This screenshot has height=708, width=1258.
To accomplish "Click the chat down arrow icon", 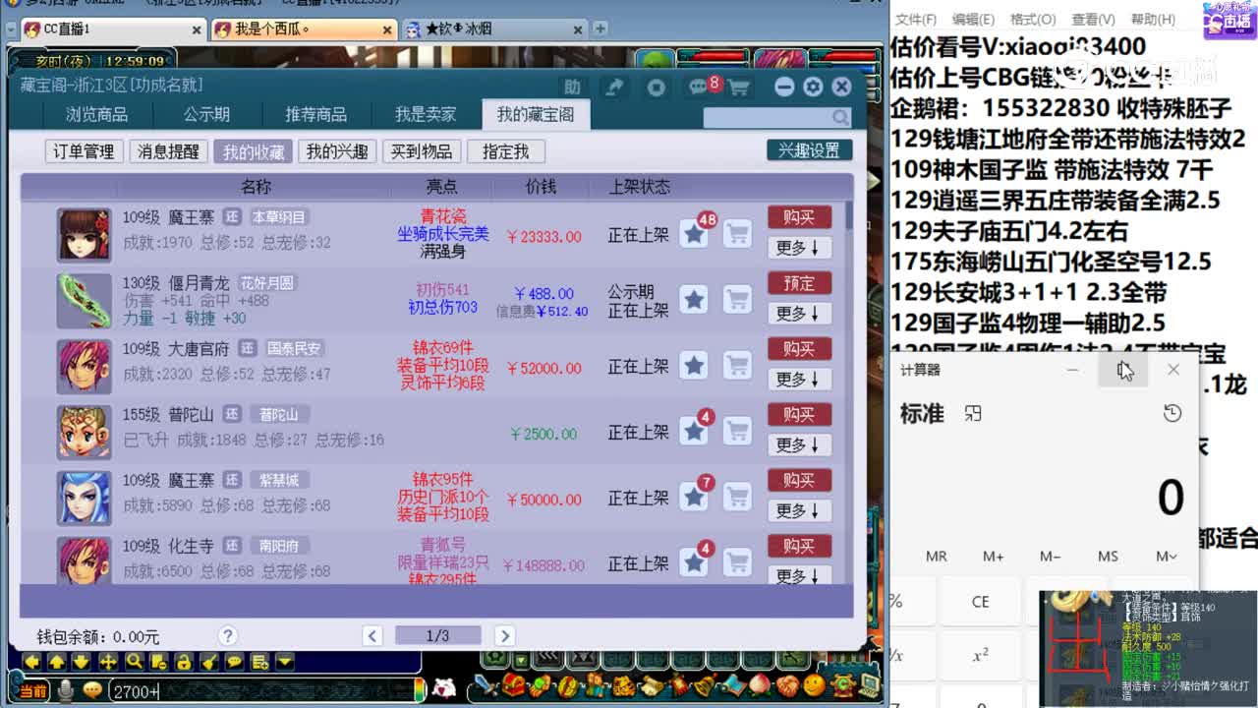I will [x=83, y=661].
